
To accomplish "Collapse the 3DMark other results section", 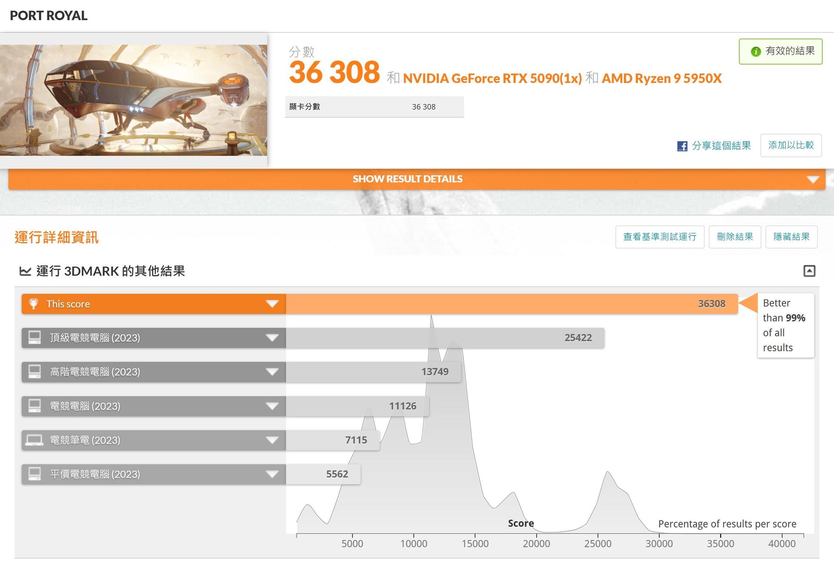I will 809,271.
